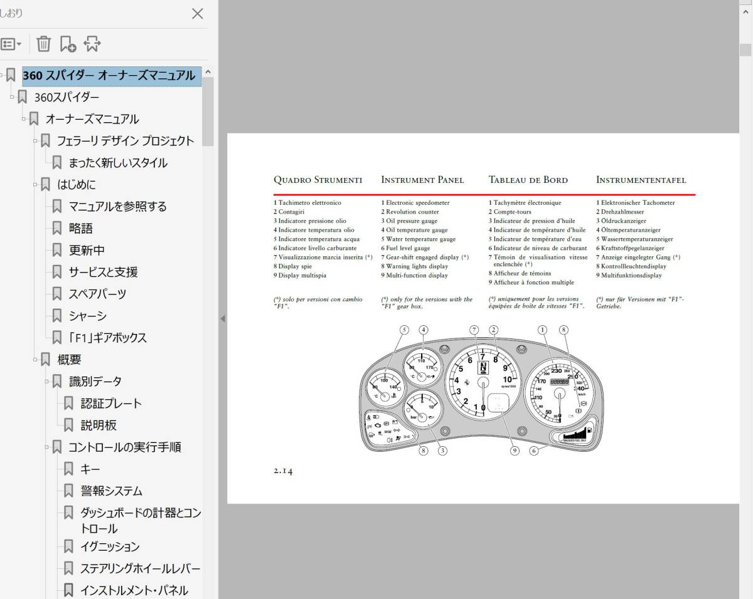Close the bookmarks panel with the X

coord(197,13)
